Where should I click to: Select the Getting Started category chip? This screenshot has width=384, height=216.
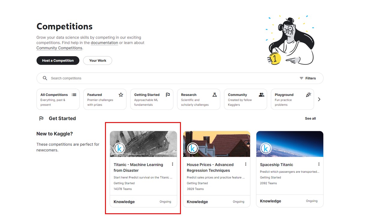[151, 99]
